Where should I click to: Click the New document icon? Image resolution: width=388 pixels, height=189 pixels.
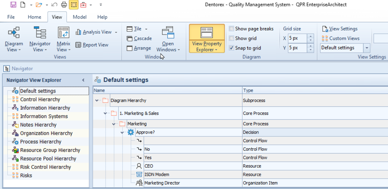tap(23, 4)
